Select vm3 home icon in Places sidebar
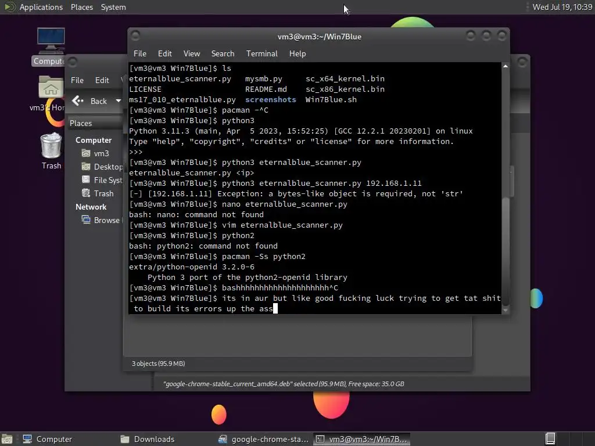Screen dimensions: 595x446 (x=86, y=153)
